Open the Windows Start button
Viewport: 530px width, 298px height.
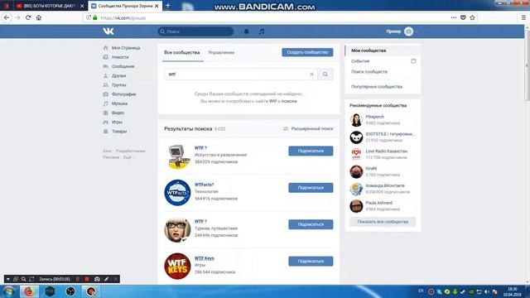tap(8, 291)
